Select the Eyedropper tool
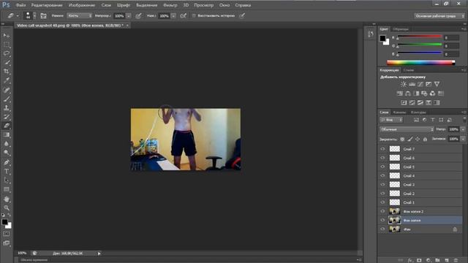The image size is (468, 263). pyautogui.click(x=7, y=80)
